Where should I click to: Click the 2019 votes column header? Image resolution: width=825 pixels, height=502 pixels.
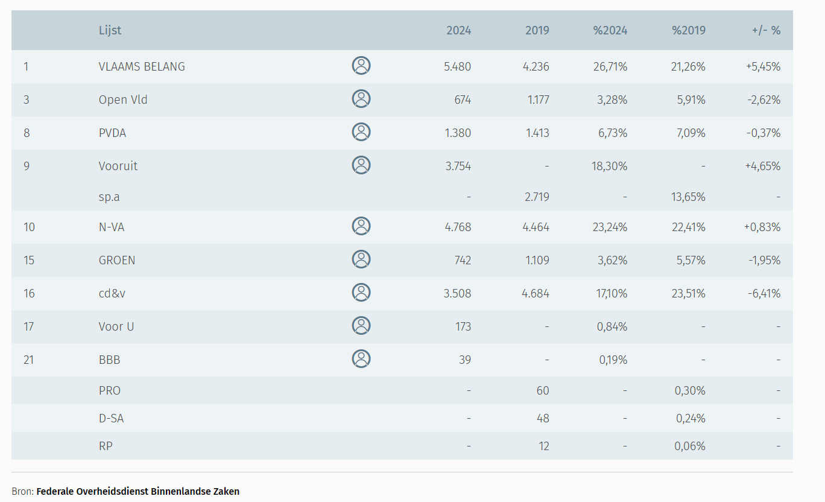(537, 30)
